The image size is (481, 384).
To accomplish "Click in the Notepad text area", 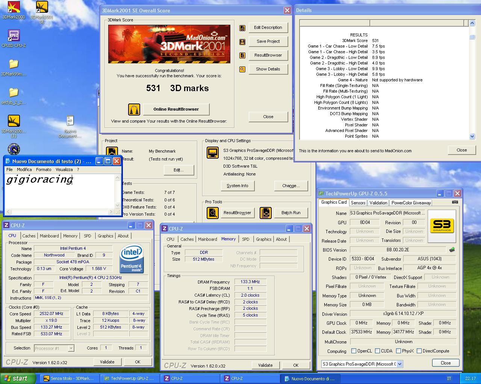I will point(60,191).
